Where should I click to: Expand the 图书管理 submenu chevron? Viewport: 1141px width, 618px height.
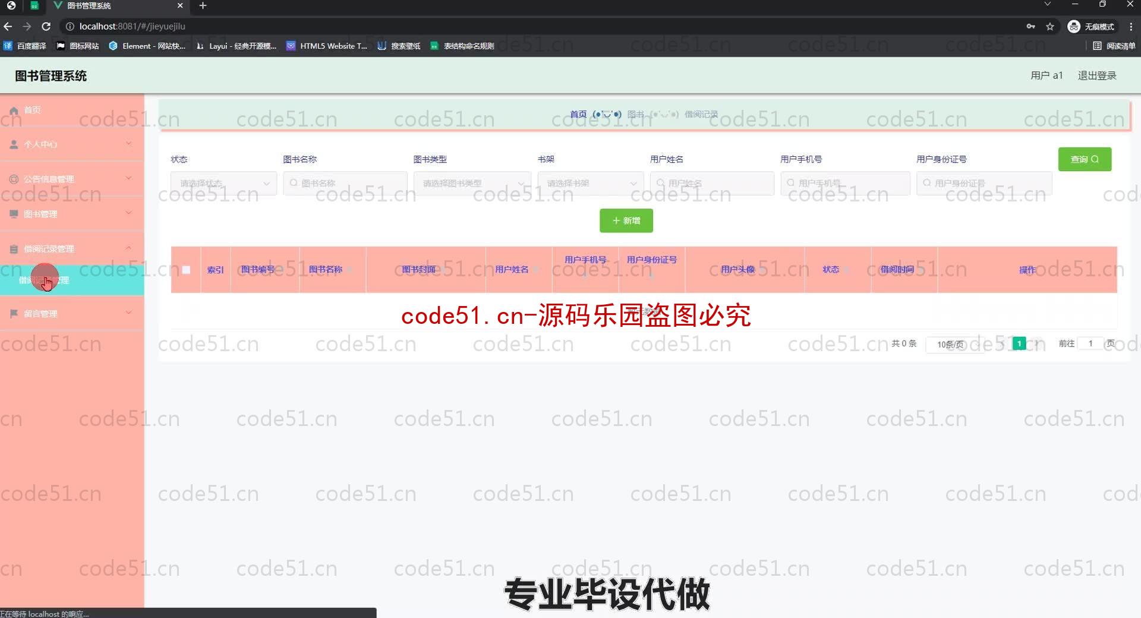(x=128, y=213)
